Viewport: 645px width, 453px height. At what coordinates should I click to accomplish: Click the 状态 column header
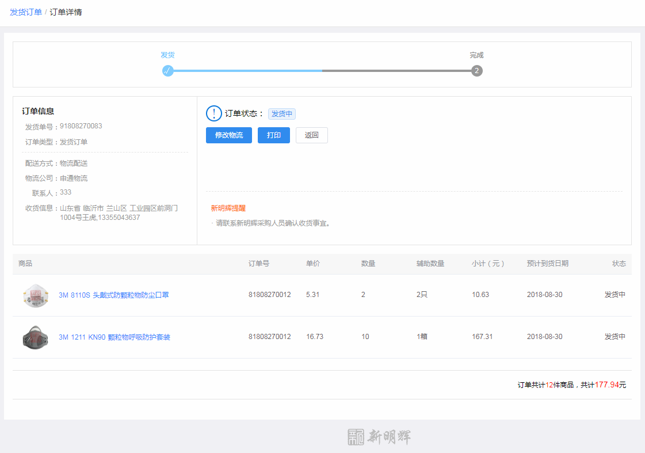coord(619,263)
